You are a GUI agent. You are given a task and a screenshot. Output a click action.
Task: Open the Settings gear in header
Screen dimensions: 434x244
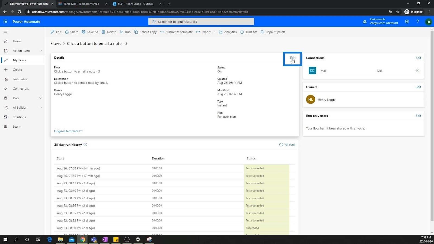click(407, 21)
